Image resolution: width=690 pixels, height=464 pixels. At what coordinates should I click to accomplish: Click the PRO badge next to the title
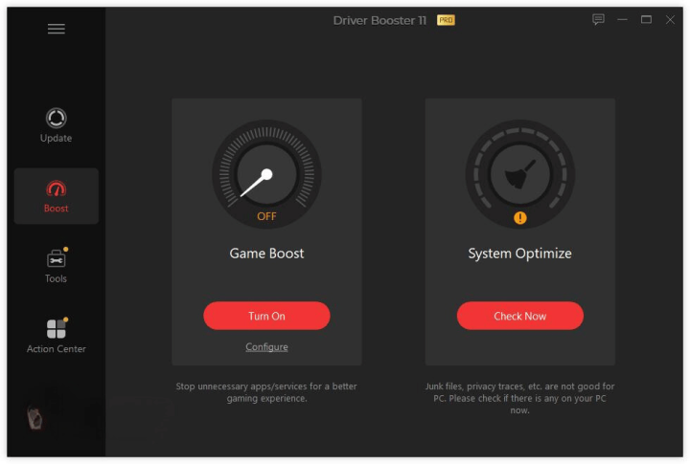coord(446,20)
